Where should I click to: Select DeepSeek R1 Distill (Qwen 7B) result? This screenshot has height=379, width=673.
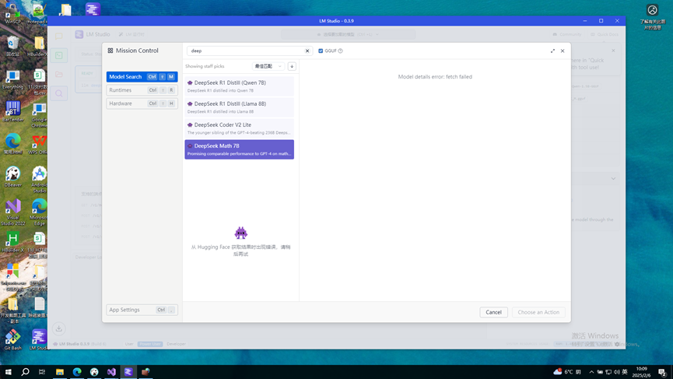(239, 86)
